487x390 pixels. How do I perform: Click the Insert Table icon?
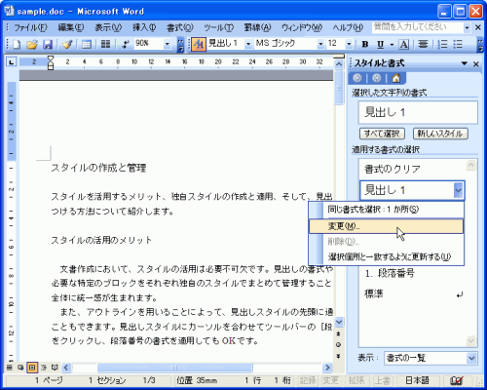[86, 44]
